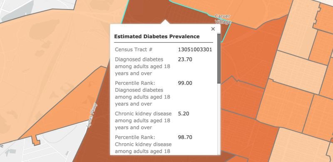Click the 23.70 diagnosed diabetes value
This screenshot has height=162, width=333.
click(185, 59)
